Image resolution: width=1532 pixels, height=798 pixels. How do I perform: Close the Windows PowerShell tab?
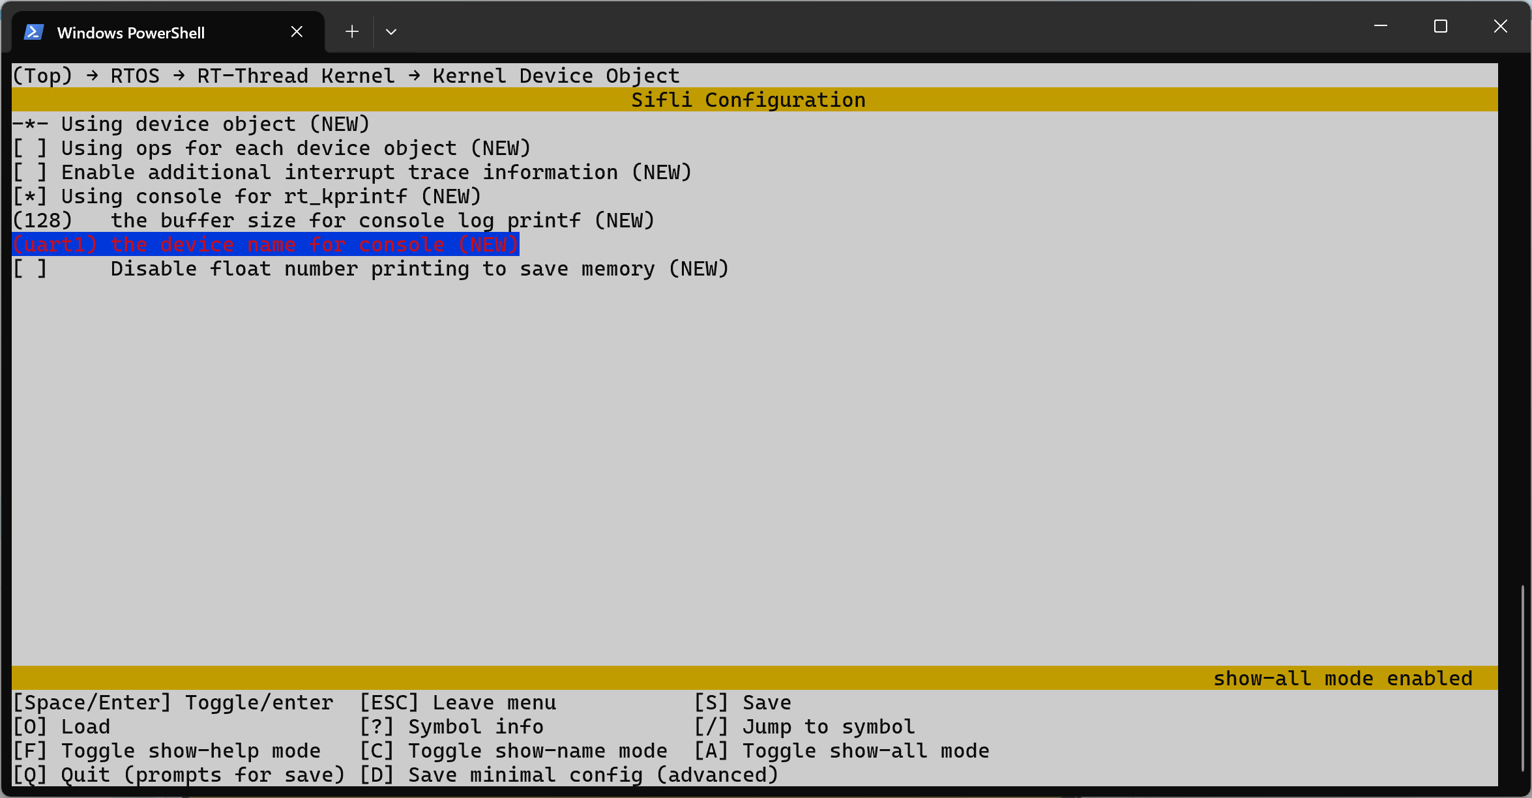tap(297, 31)
